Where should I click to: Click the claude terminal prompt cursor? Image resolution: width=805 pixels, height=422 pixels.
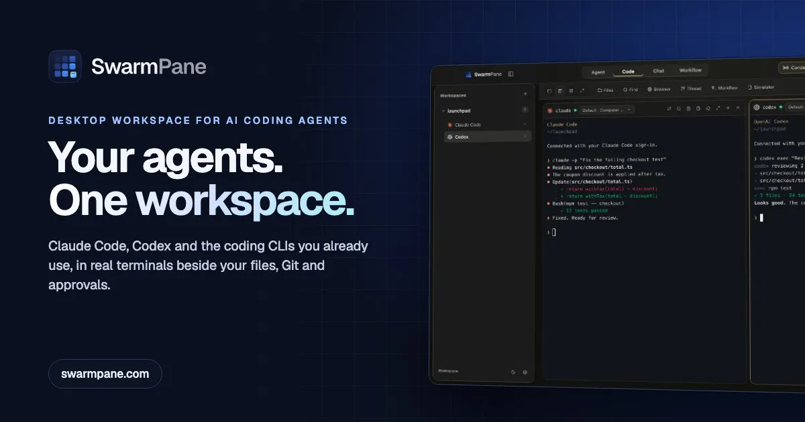[553, 232]
